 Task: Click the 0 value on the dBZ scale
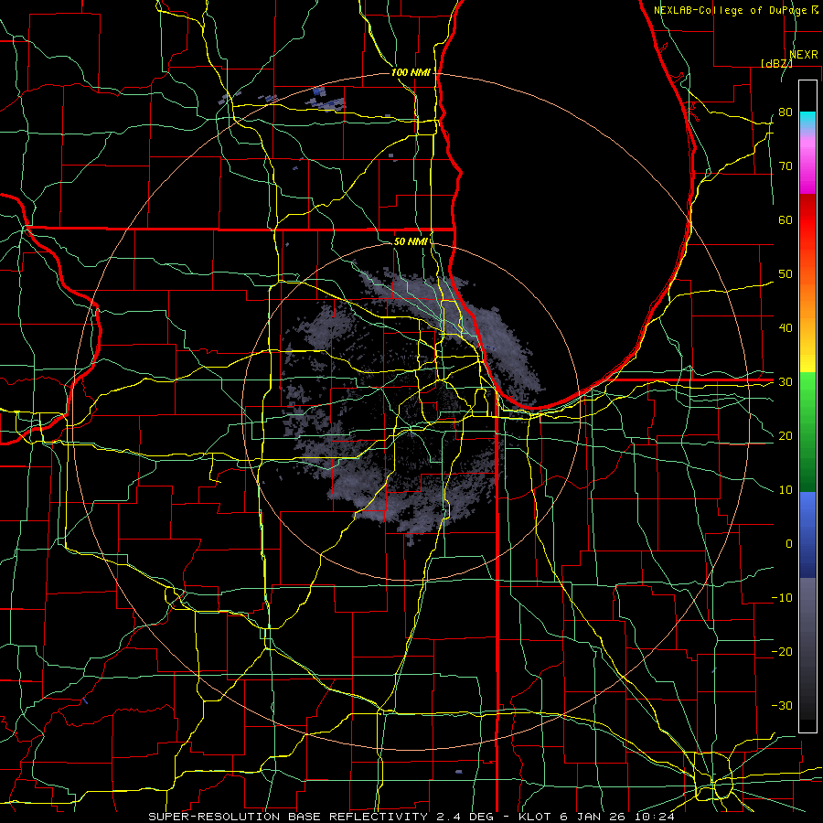[789, 544]
